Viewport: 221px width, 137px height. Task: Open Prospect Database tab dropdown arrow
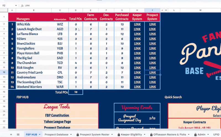(x=71, y=135)
